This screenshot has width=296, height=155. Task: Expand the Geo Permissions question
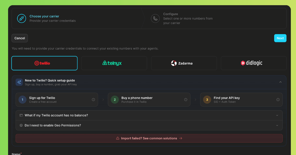click(149, 125)
